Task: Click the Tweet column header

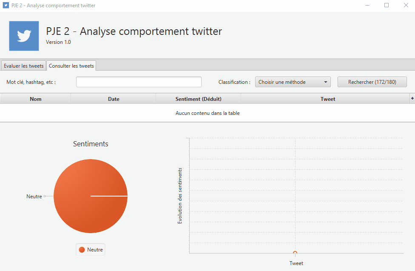Action: click(x=328, y=99)
